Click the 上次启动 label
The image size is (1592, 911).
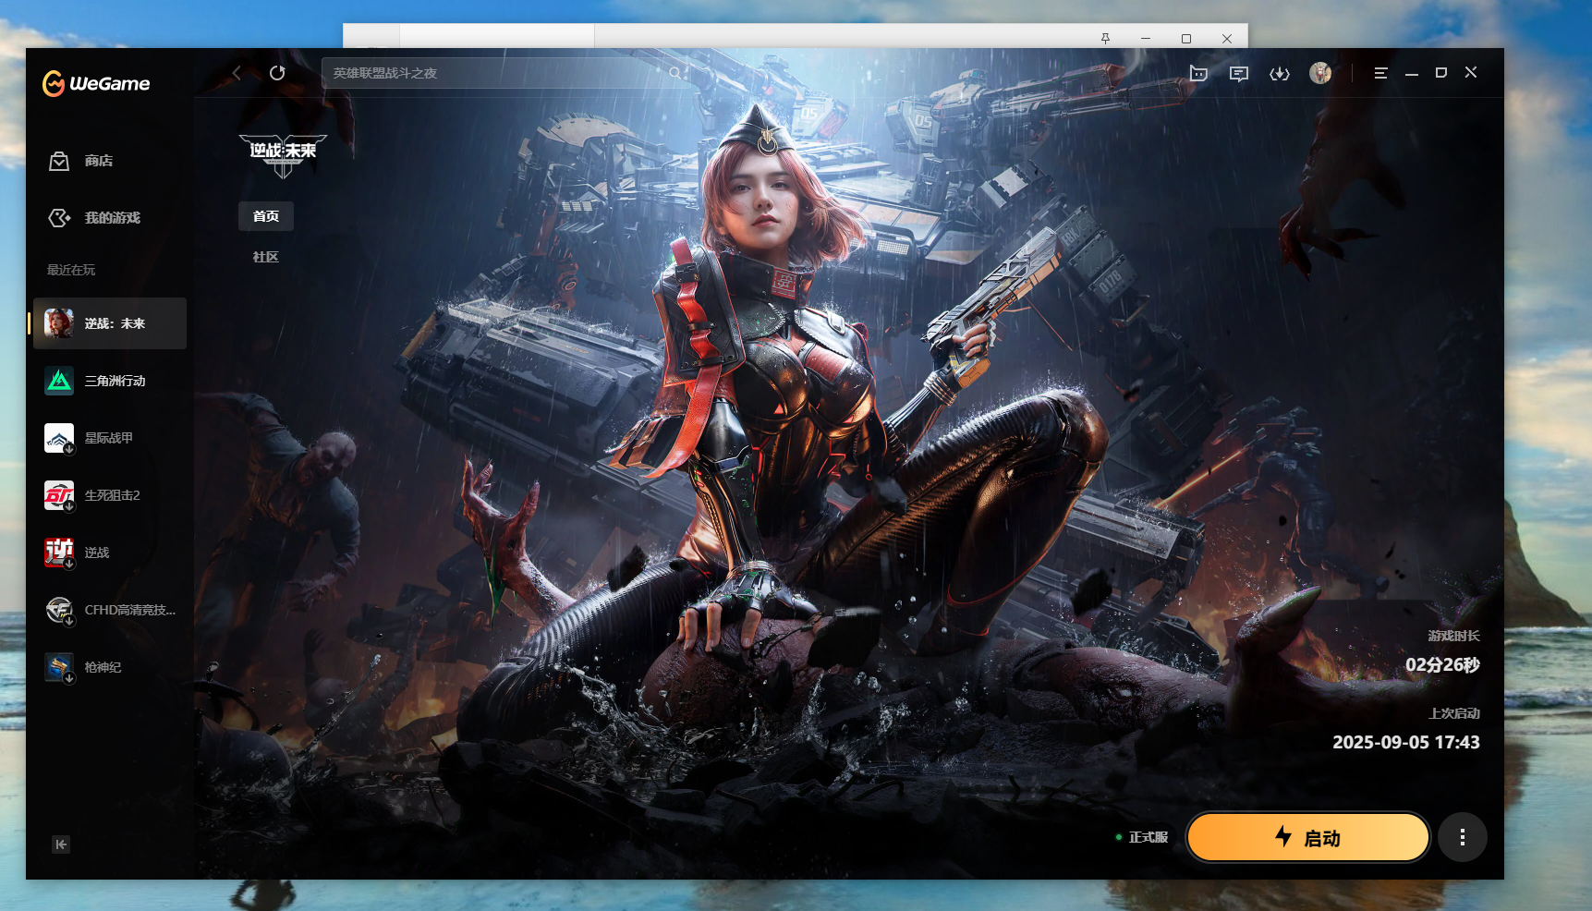[x=1454, y=713]
